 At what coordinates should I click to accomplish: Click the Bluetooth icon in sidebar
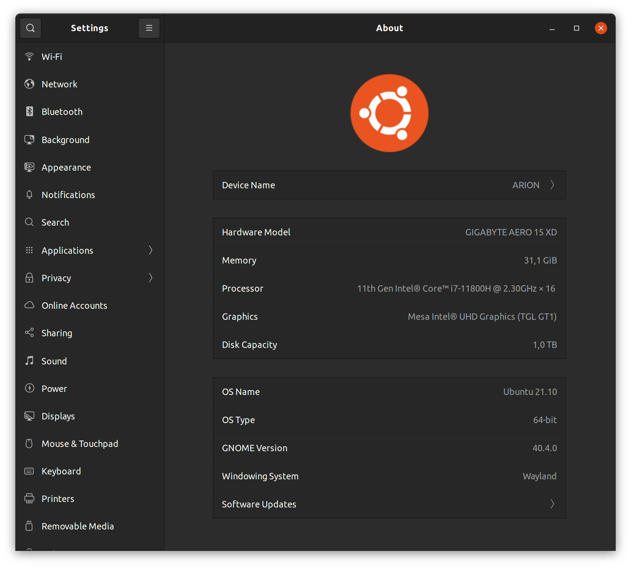click(x=29, y=111)
